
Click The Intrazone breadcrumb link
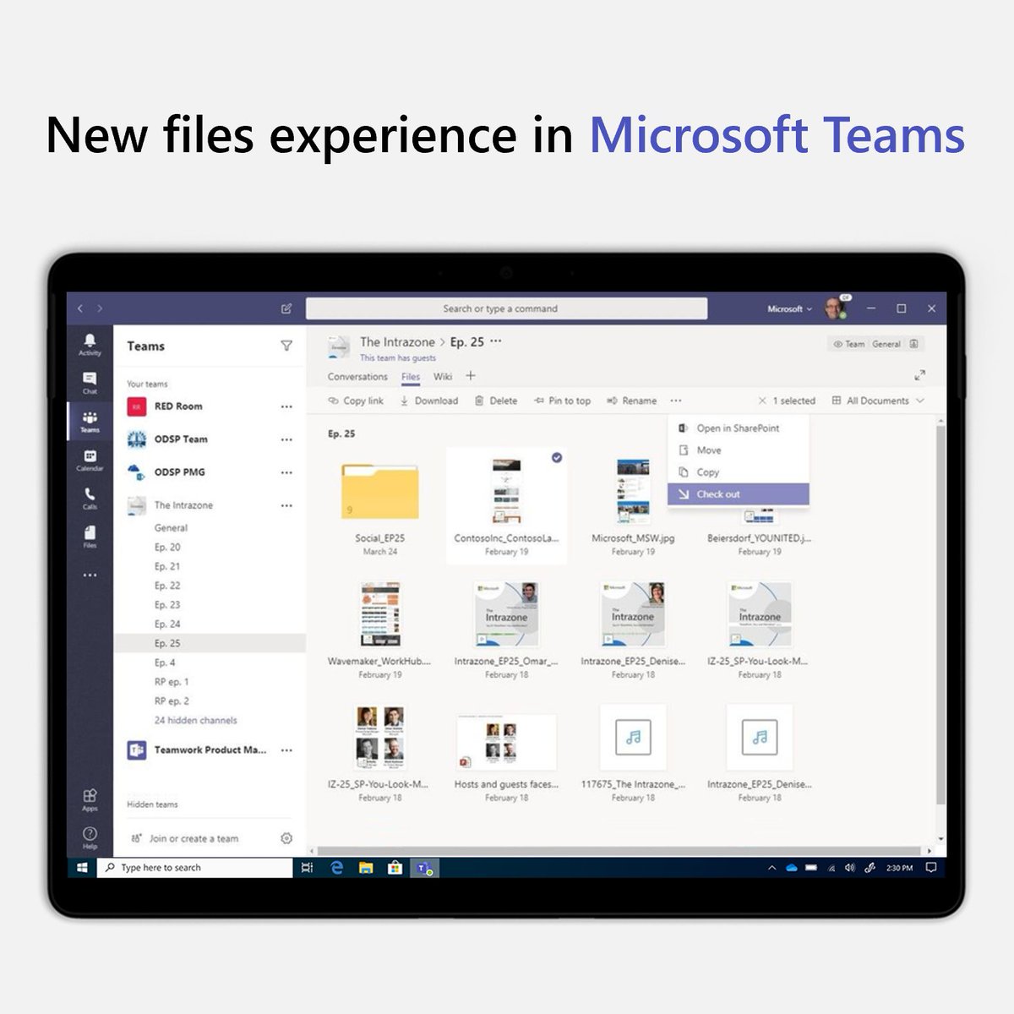pyautogui.click(x=397, y=342)
